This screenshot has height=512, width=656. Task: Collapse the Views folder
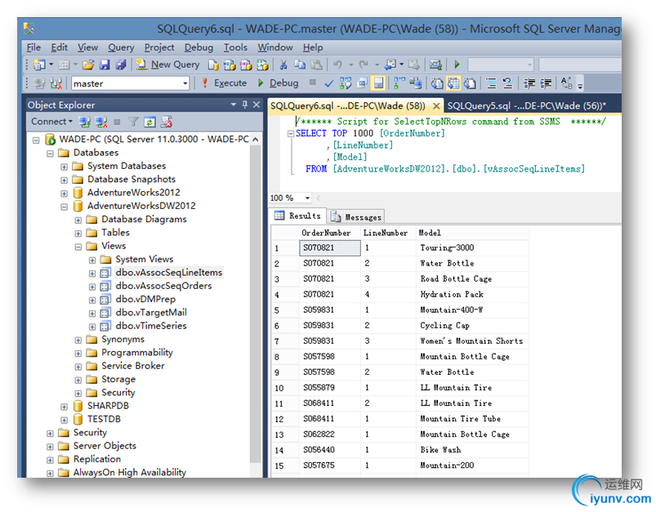tap(78, 247)
